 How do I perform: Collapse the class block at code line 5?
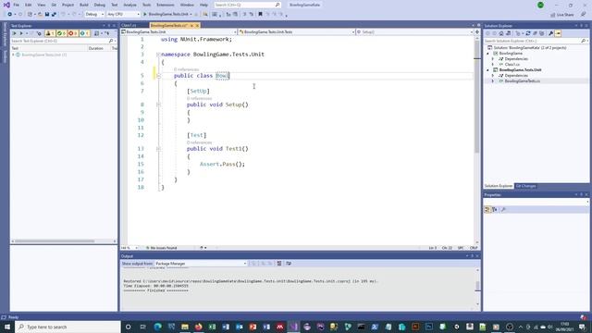point(158,76)
